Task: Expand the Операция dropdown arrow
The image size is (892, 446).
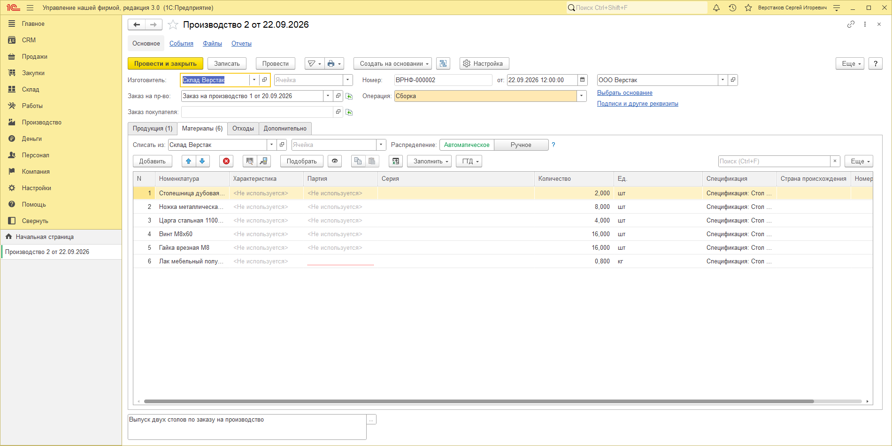Action: [582, 96]
